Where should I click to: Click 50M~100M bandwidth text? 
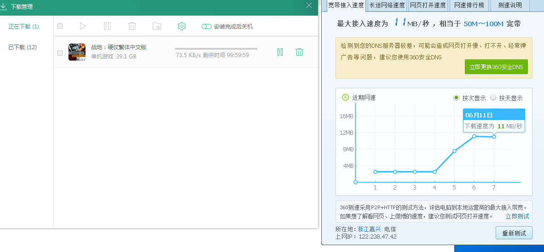click(x=483, y=24)
